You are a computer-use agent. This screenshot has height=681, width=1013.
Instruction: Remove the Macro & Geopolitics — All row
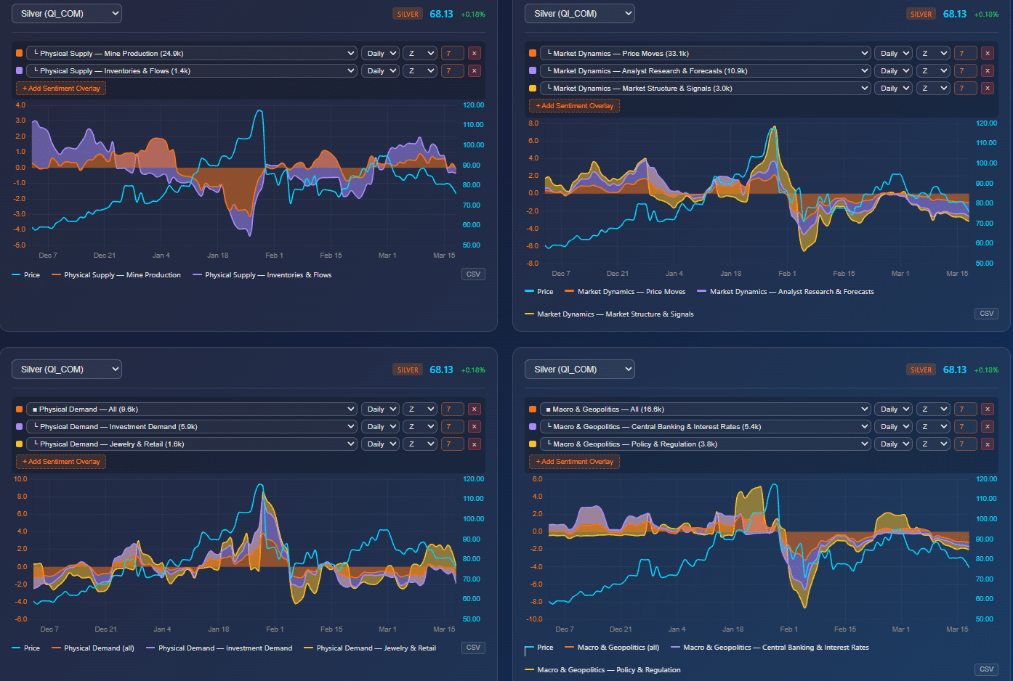click(x=987, y=409)
